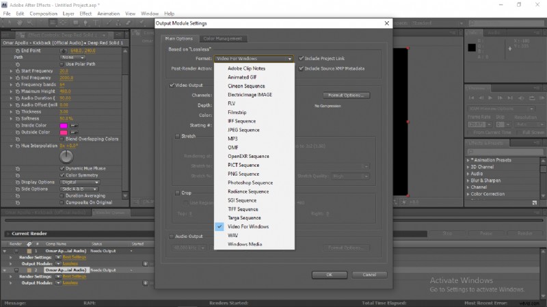
Task: Uncheck Include Project Link
Action: tap(302, 59)
